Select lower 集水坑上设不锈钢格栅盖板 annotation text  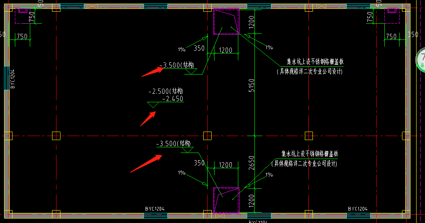310,154
